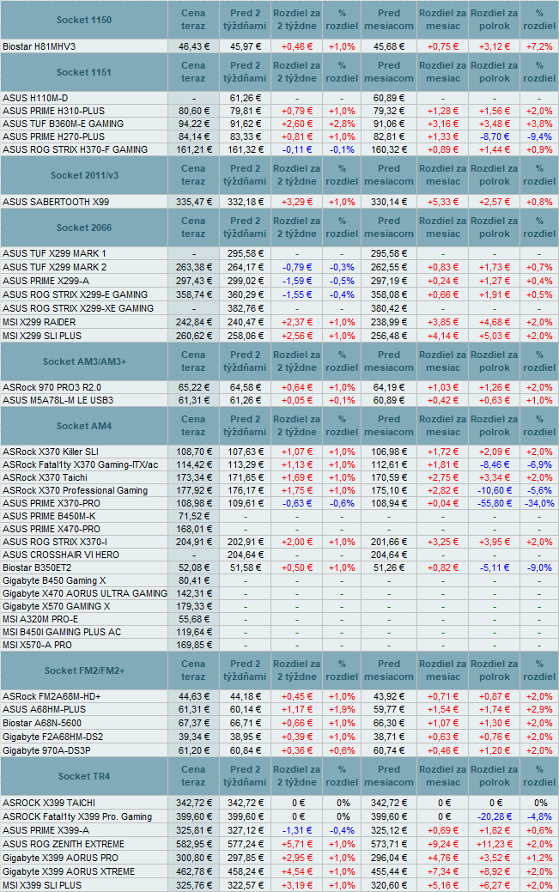Select ASRock X370 Killer SLI name
The height and width of the screenshot is (892, 559).
pos(51,452)
